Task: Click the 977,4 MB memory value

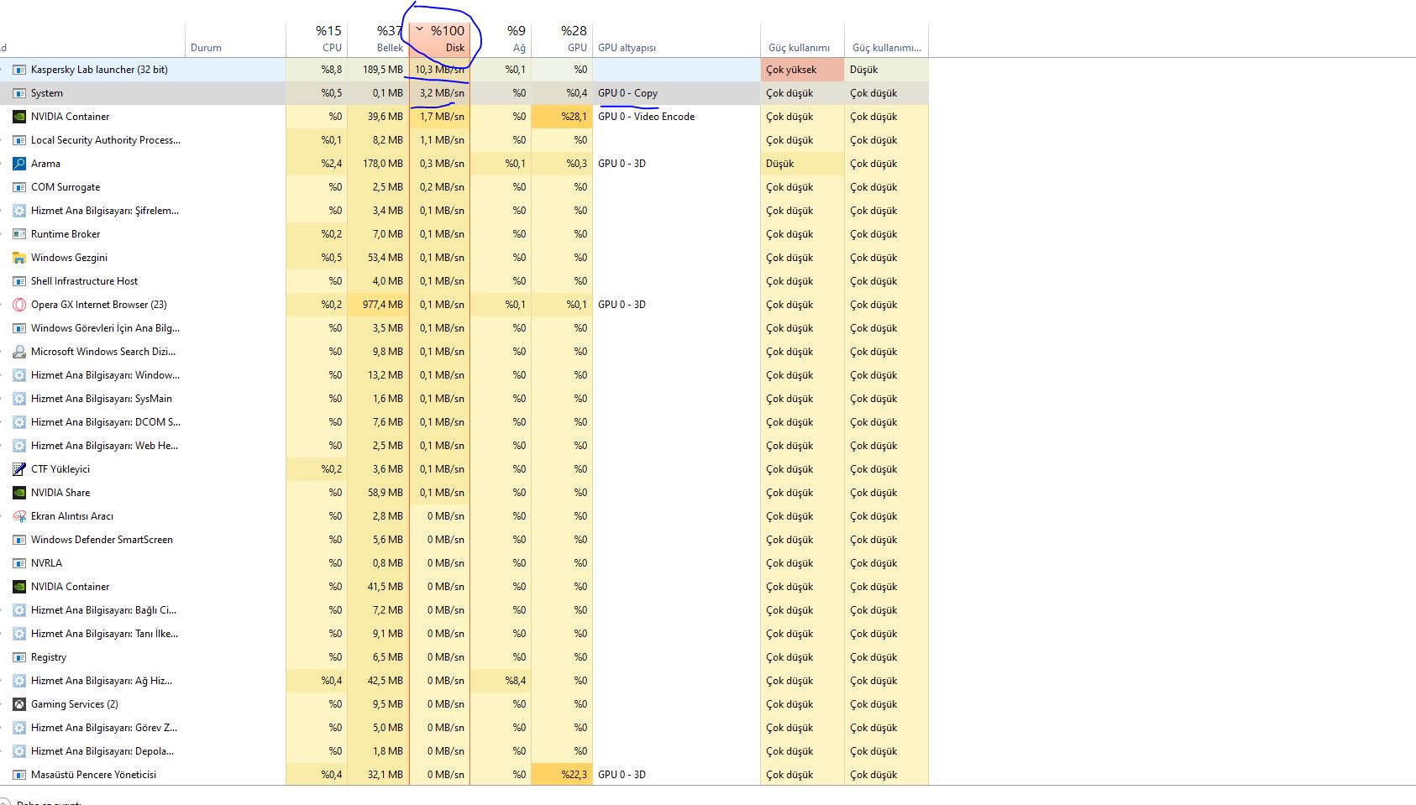Action: [x=382, y=305]
